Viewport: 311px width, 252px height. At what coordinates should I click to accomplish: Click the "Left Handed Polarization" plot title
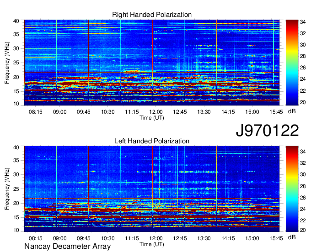click(x=152, y=141)
